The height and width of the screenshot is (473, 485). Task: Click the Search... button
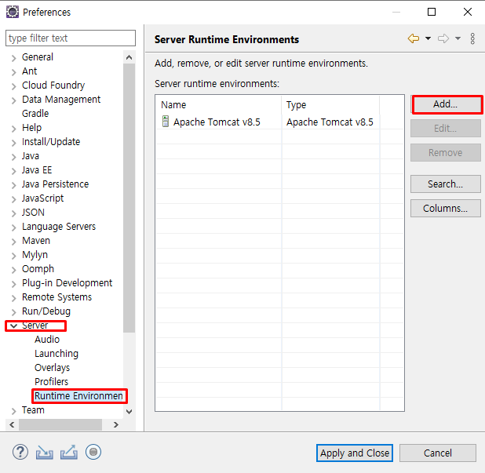click(446, 184)
